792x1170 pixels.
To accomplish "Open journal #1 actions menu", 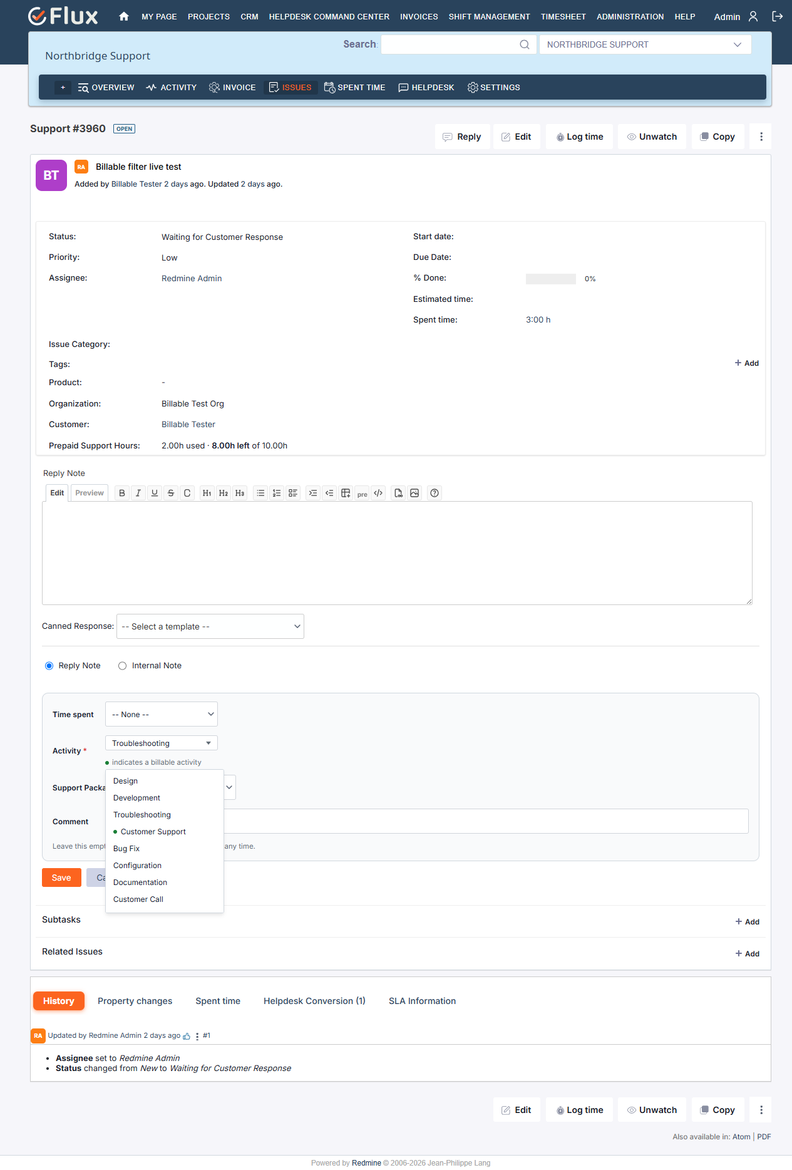I will click(197, 1036).
